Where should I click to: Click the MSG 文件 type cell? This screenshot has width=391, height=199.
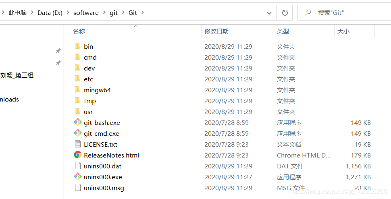pyautogui.click(x=291, y=188)
